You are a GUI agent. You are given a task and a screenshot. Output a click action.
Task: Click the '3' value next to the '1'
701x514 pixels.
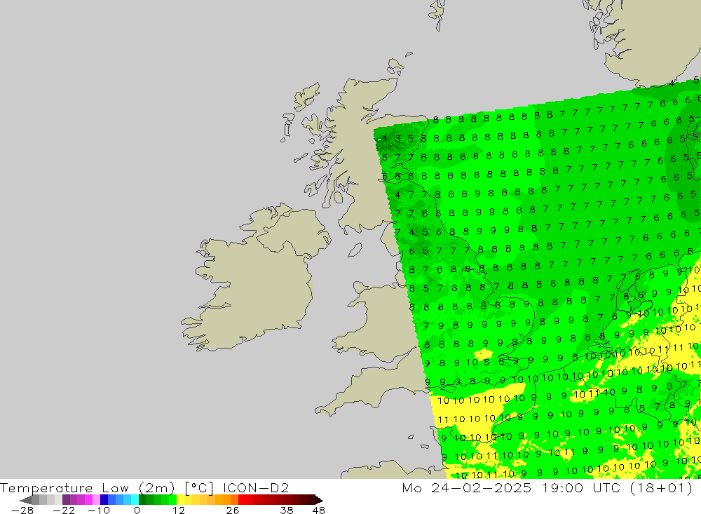(397, 139)
